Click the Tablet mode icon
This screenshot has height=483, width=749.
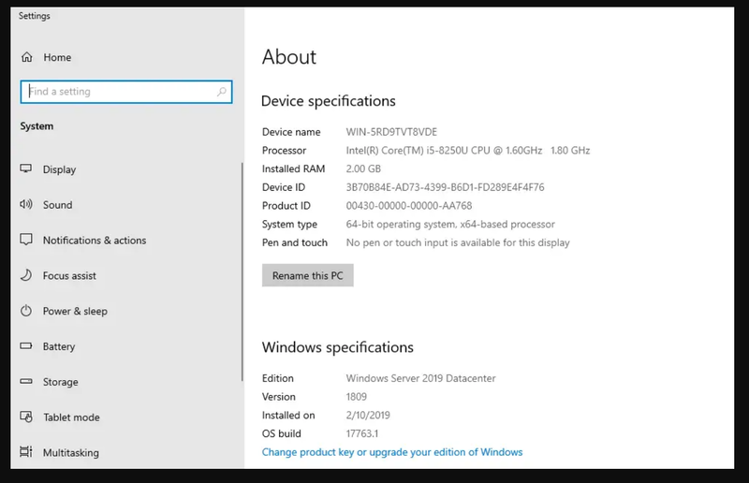point(26,417)
